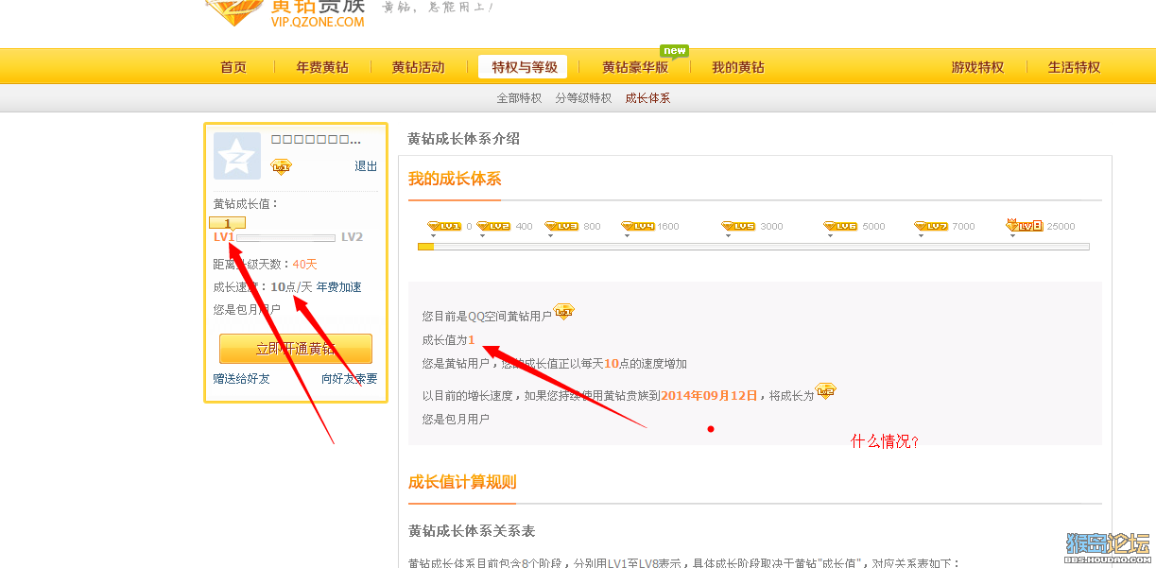The width and height of the screenshot is (1156, 568).
Task: Go to 分等级特权 sub-tab
Action: pyautogui.click(x=583, y=98)
